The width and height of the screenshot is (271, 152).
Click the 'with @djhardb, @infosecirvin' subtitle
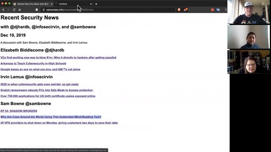click(x=48, y=27)
